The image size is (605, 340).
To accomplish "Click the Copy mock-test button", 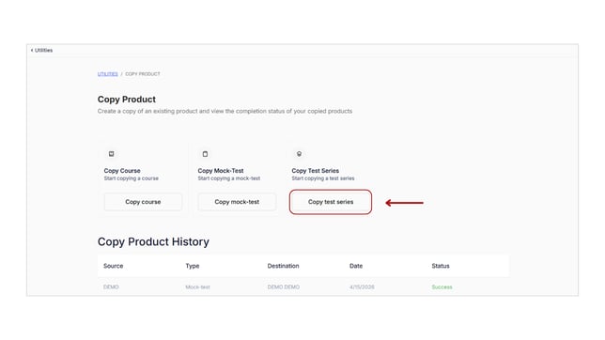I will [x=237, y=202].
